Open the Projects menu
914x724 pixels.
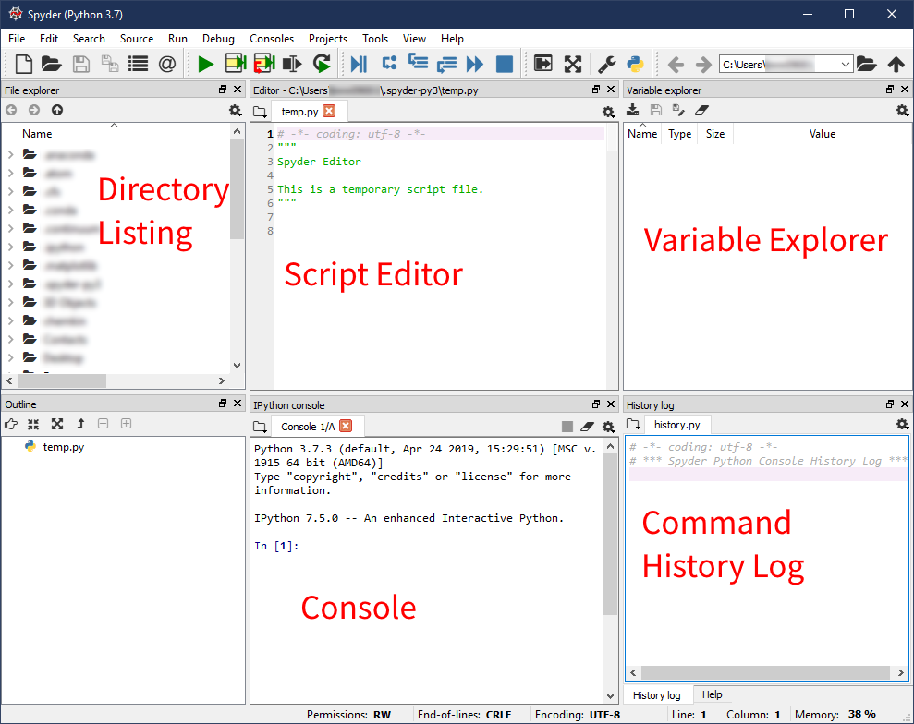tap(327, 39)
